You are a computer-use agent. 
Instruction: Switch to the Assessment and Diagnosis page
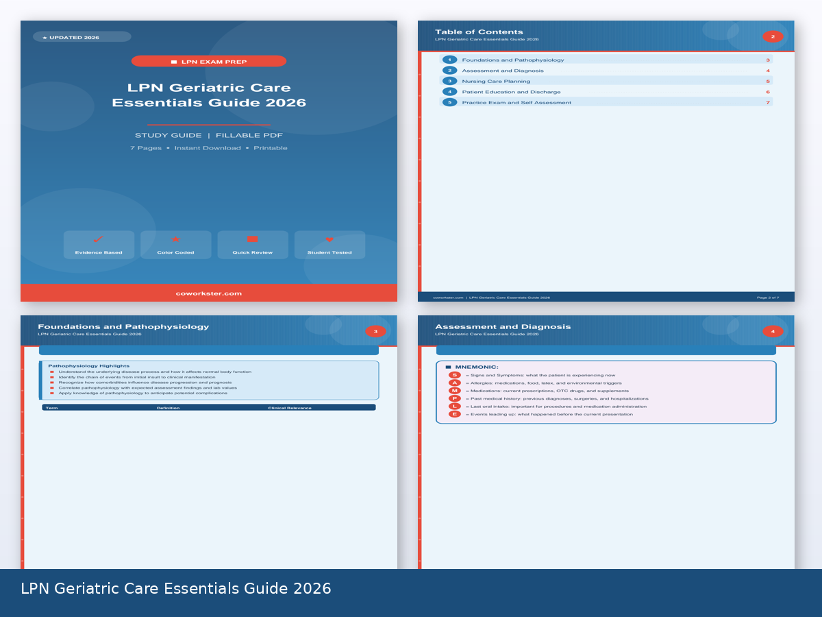(x=502, y=326)
